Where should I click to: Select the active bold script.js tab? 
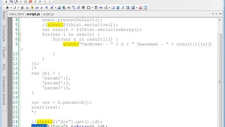click(x=33, y=14)
